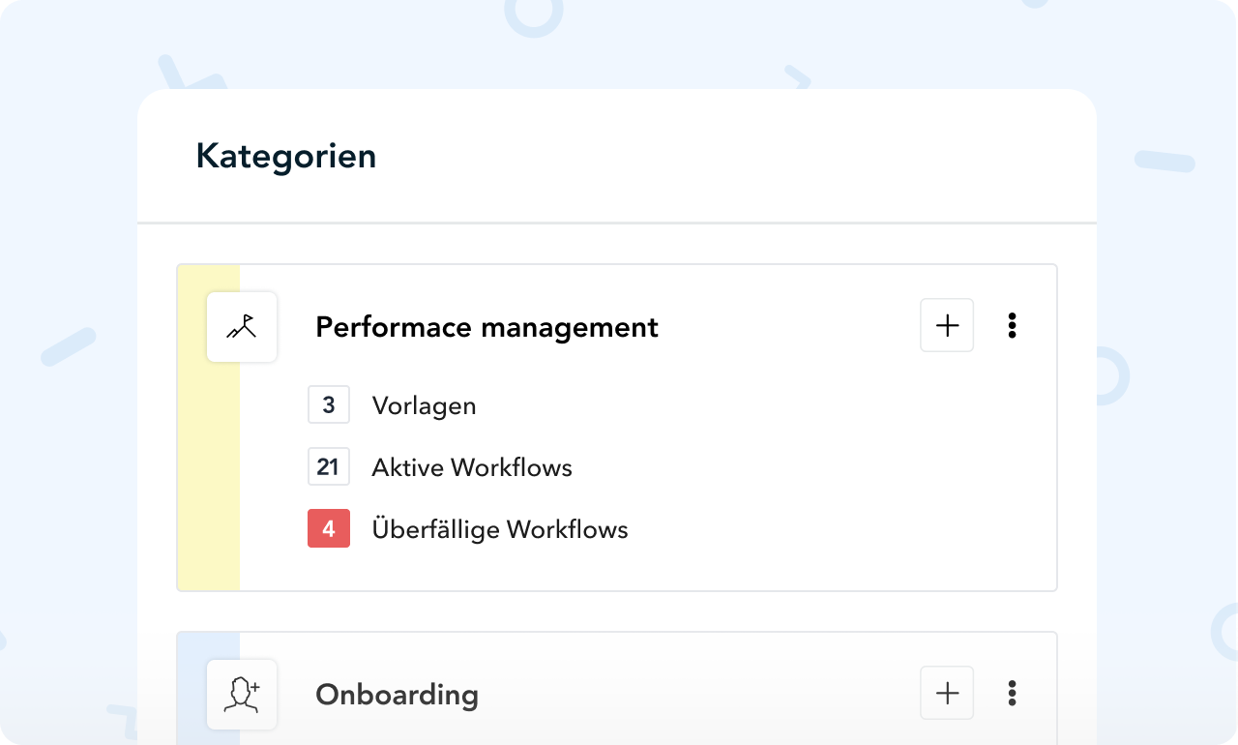Click the plus button in Performace management
The image size is (1238, 745).
(x=947, y=325)
